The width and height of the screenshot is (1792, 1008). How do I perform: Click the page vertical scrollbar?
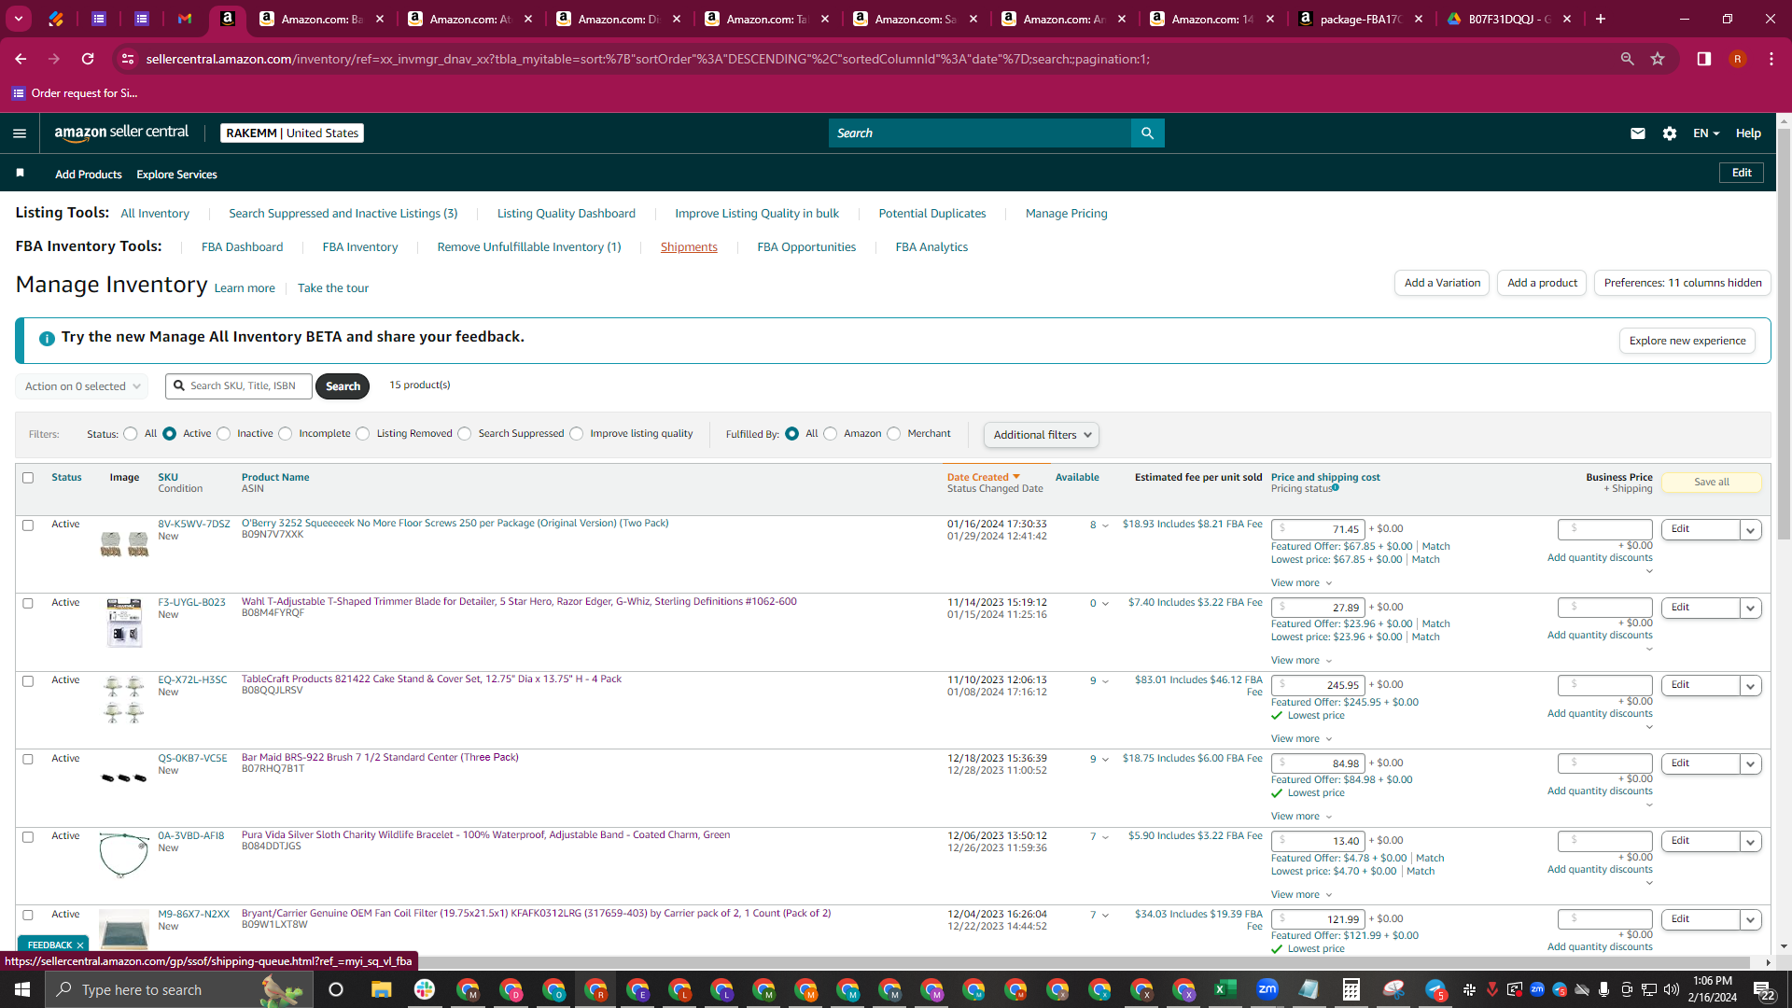[x=1784, y=334]
